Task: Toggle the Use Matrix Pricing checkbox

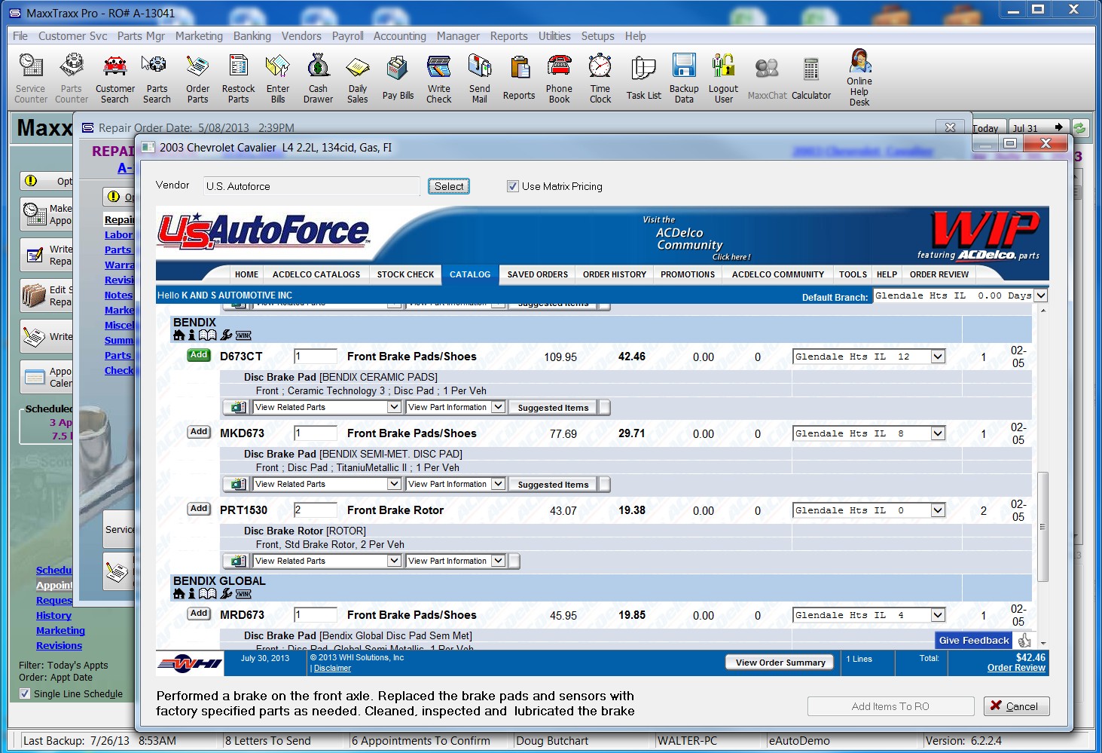Action: [513, 186]
